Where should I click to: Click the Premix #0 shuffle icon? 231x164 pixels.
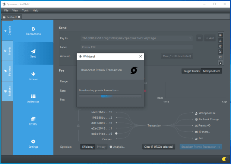(196, 126)
